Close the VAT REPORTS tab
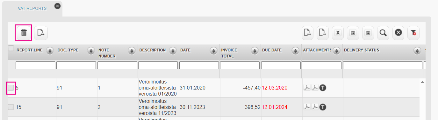The height and width of the screenshot is (120, 438). tap(57, 6)
